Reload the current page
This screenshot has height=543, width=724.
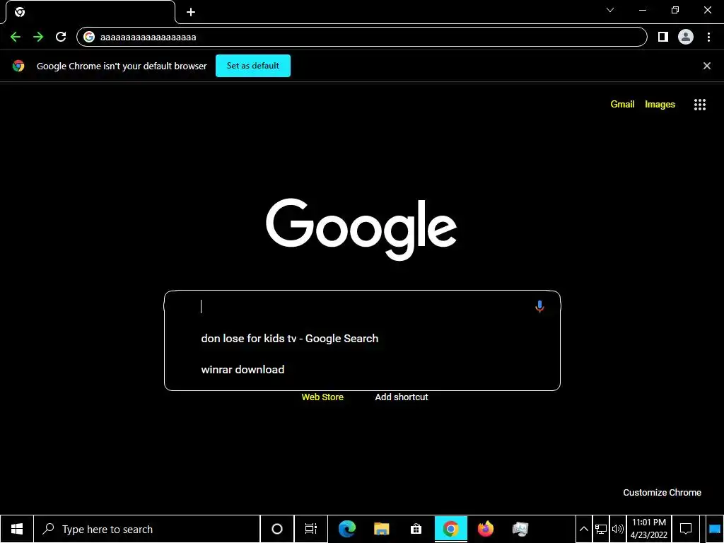tap(61, 37)
